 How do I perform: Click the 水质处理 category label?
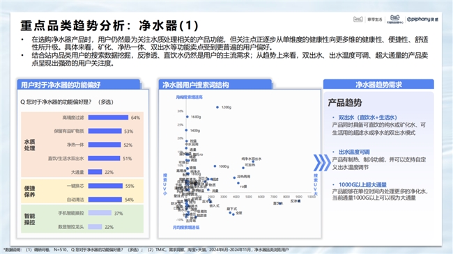29,145
